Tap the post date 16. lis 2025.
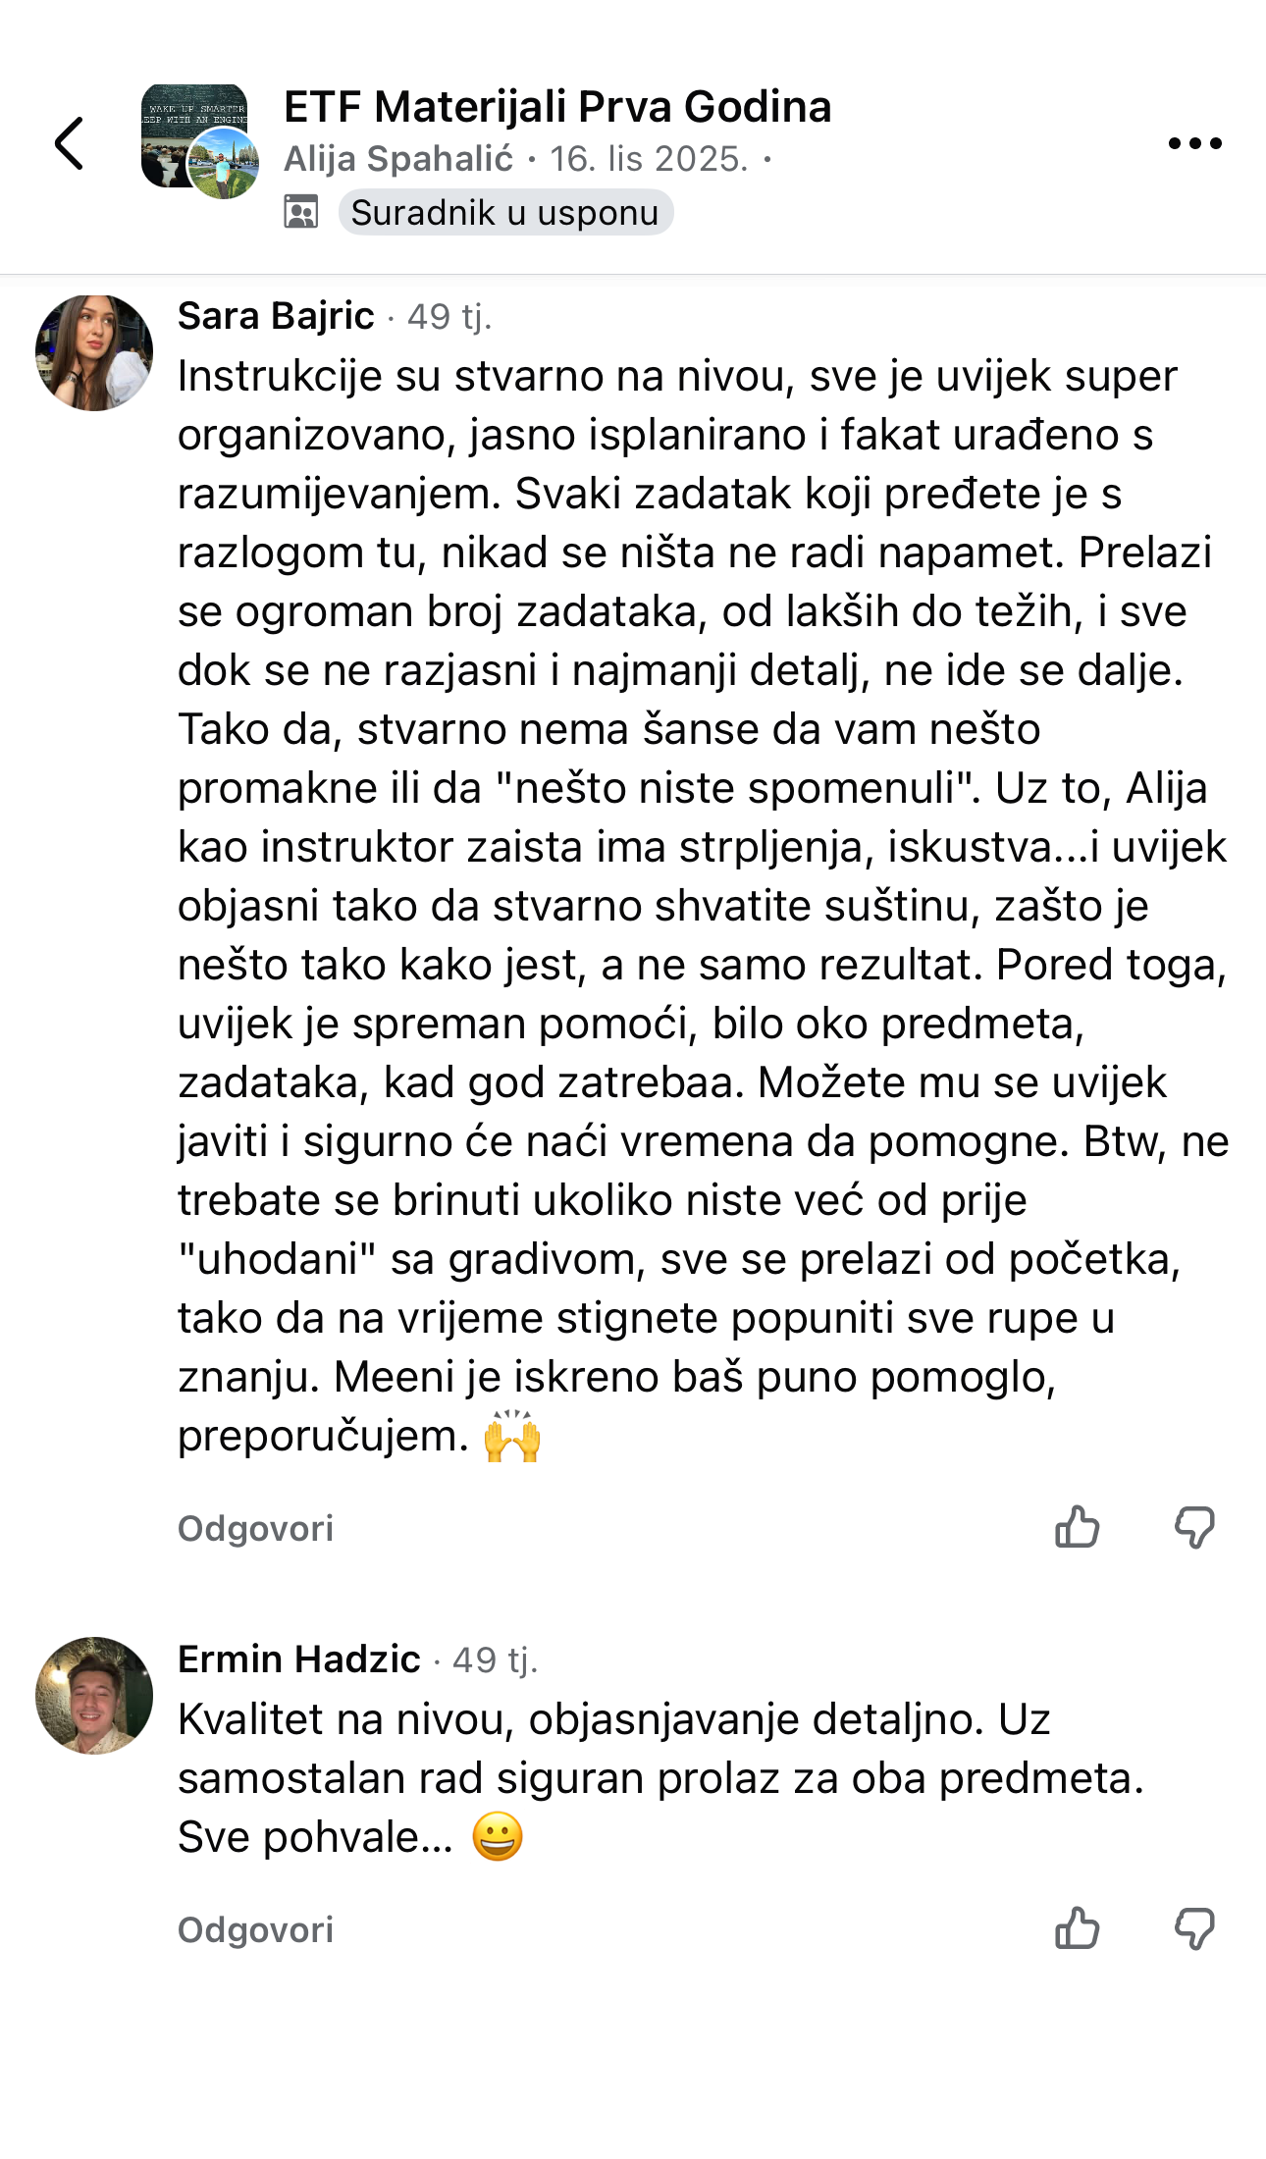 click(649, 159)
